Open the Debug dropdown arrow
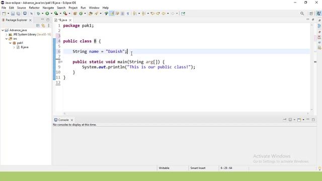 (x=42, y=14)
